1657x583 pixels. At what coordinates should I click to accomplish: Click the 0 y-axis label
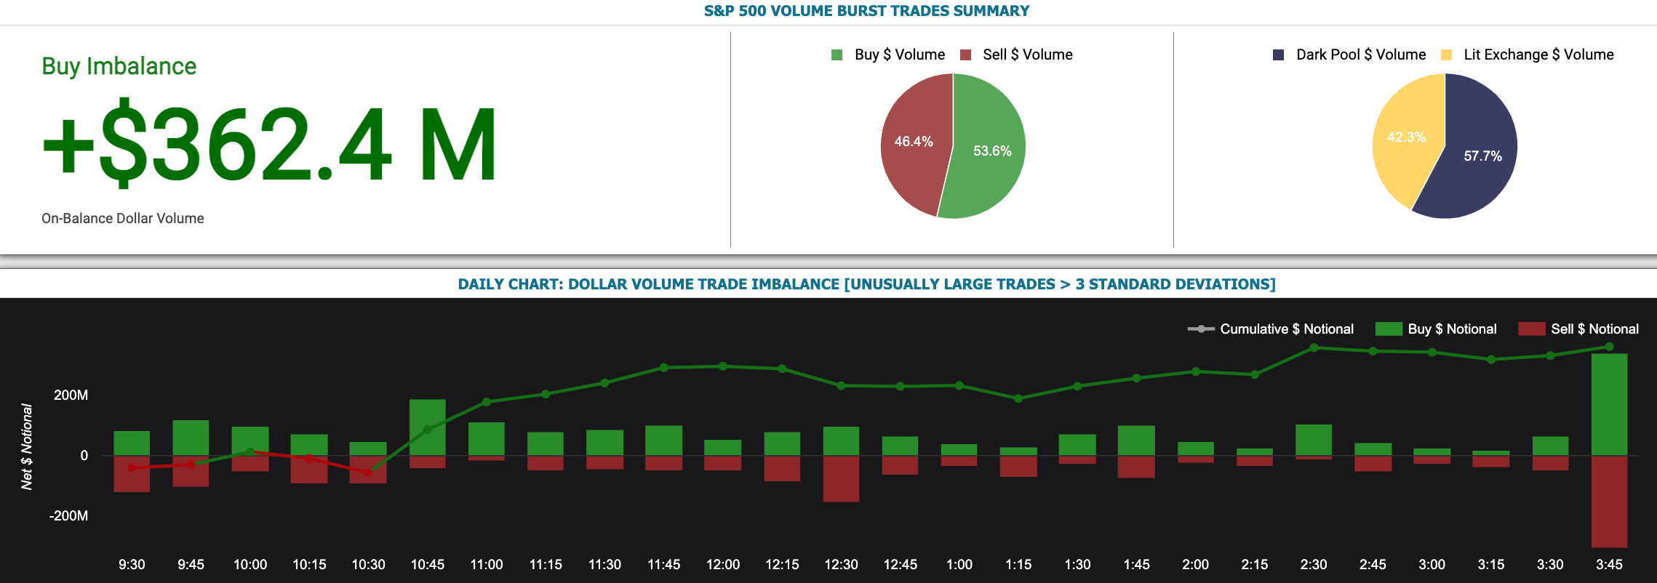[x=84, y=455]
